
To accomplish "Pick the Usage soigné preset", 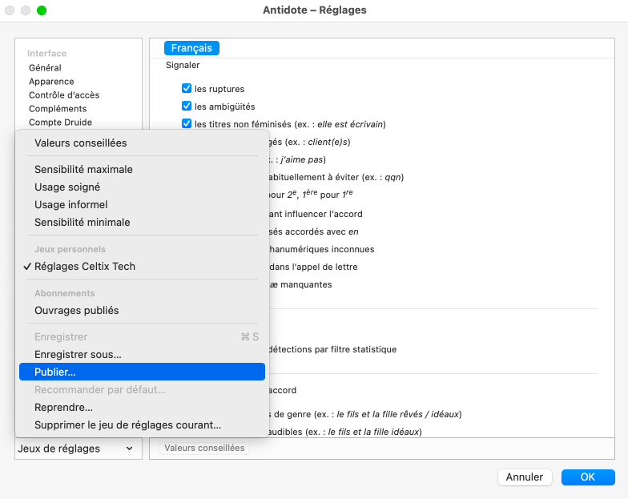I will click(67, 187).
